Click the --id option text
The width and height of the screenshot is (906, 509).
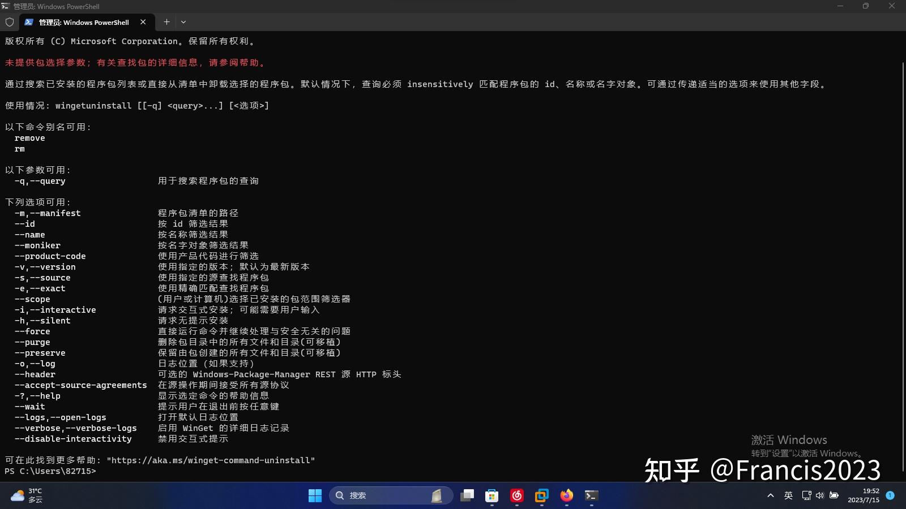click(25, 224)
